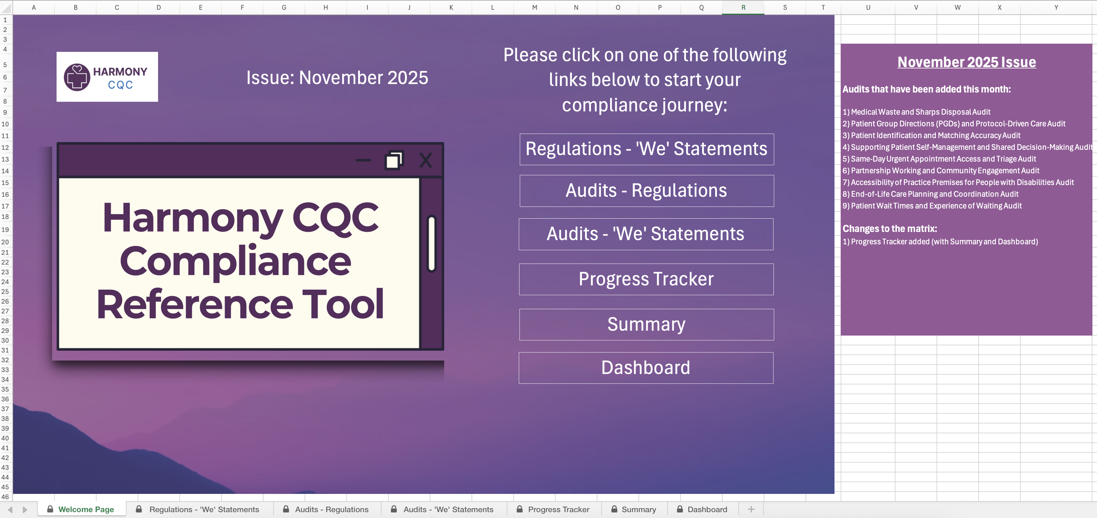
Task: Click the Harmony CQC logo image
Action: [107, 77]
